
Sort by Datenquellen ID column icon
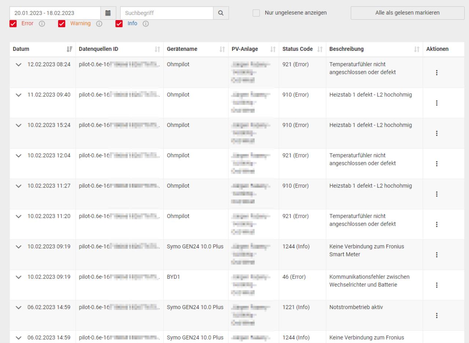[x=158, y=49]
